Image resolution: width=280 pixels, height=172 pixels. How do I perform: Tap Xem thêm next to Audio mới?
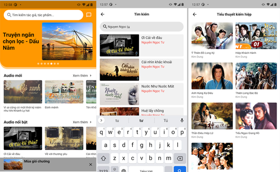80,75
